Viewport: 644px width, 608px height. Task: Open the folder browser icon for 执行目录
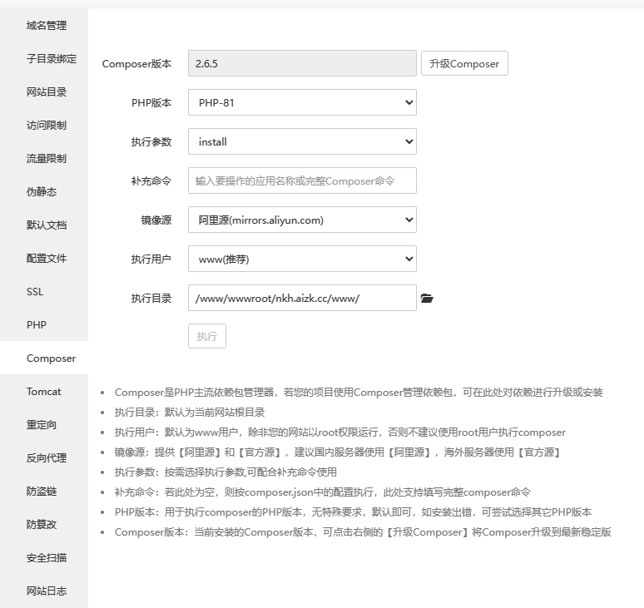(x=427, y=298)
